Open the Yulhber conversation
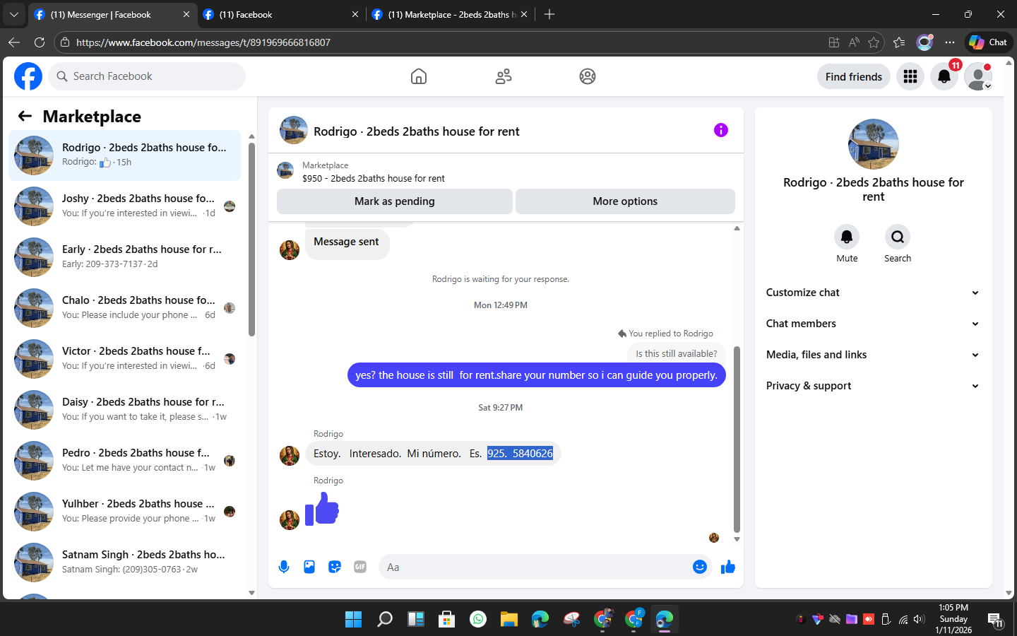The width and height of the screenshot is (1017, 636). 124,512
